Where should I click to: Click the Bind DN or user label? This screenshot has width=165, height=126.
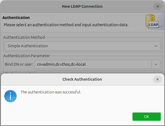19,64
